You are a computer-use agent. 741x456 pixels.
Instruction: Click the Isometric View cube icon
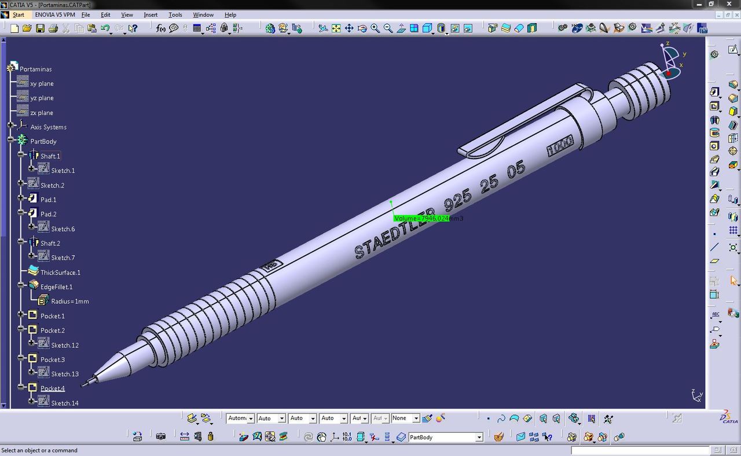click(x=427, y=28)
